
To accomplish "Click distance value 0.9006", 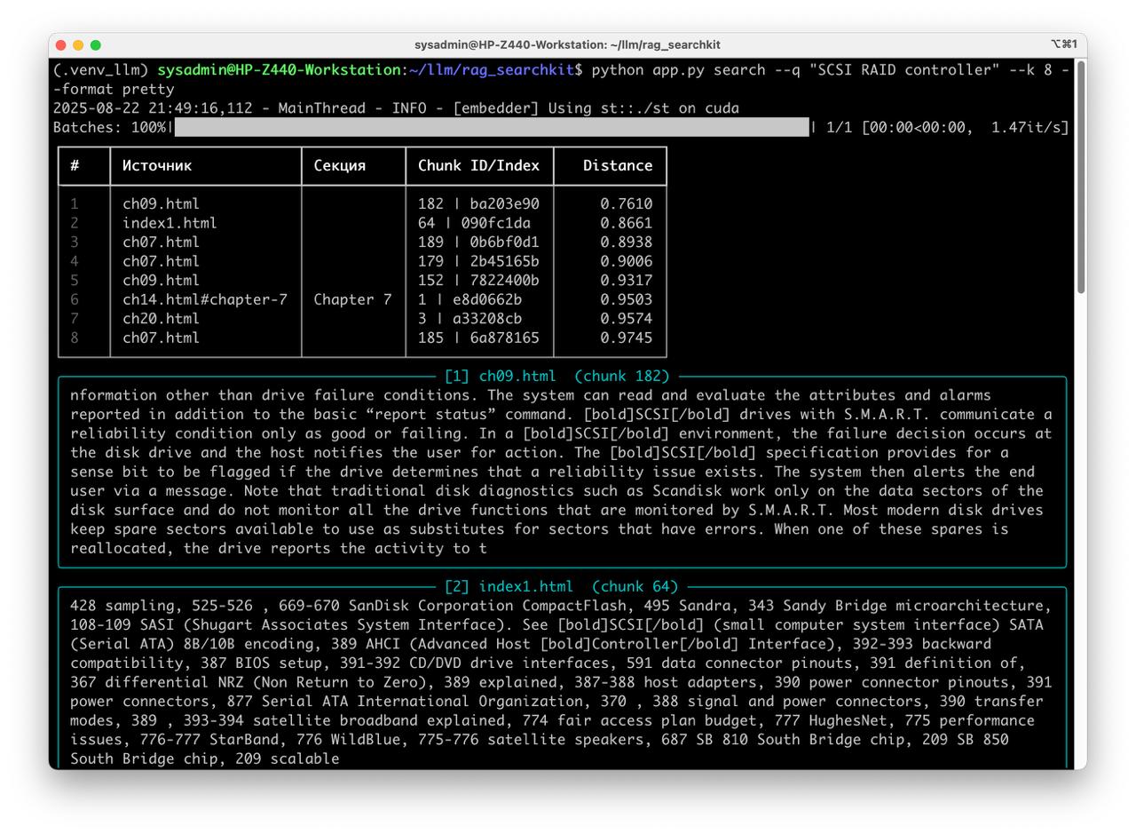I will click(x=627, y=261).
